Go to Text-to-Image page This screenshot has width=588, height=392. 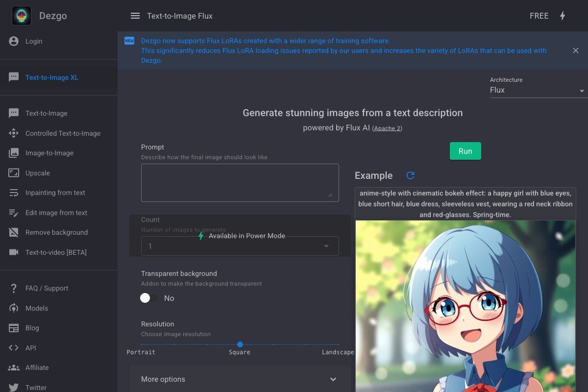pyautogui.click(x=59, y=113)
